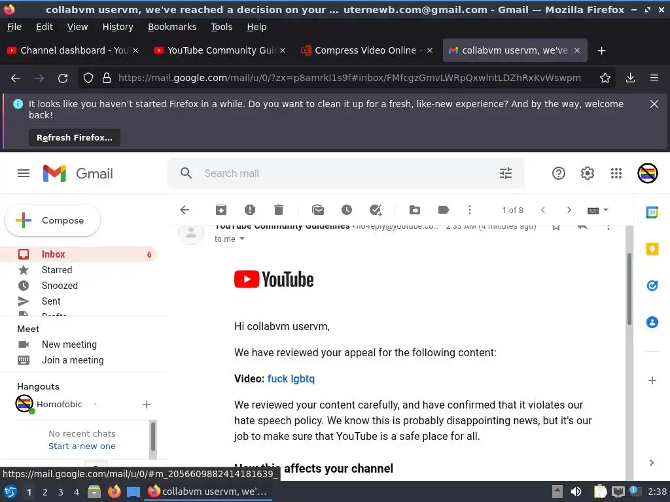670x502 pixels.
Task: Go to older email arrow
Action: point(569,210)
